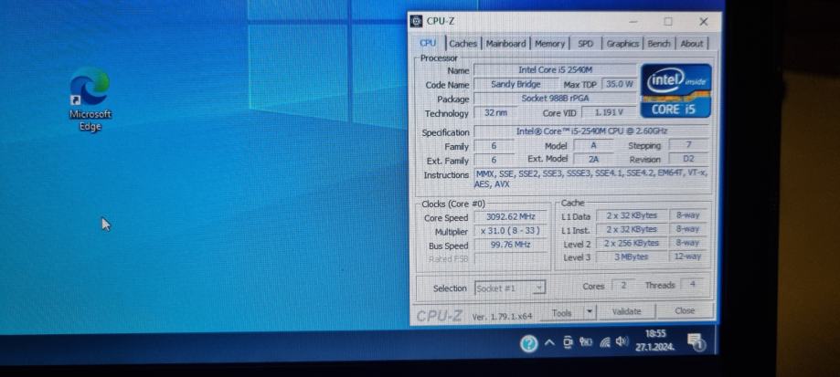This screenshot has height=377, width=840.
Task: Click the Max TDP value 35.0 W
Action: coord(620,84)
